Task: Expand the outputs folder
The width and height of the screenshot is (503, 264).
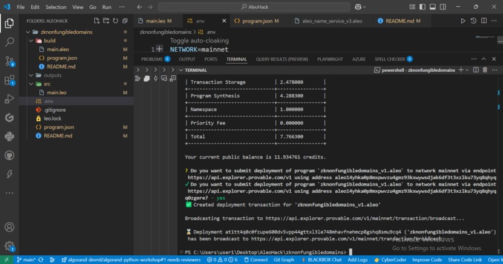Action: point(31,76)
